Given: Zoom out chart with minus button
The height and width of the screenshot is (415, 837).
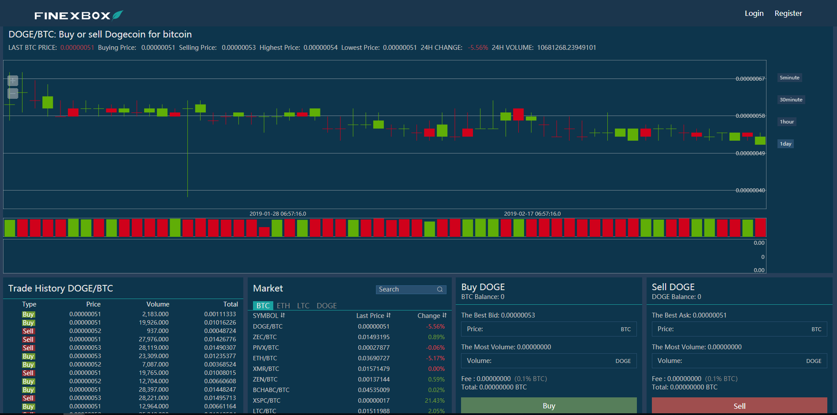Looking at the screenshot, I should coord(13,93).
